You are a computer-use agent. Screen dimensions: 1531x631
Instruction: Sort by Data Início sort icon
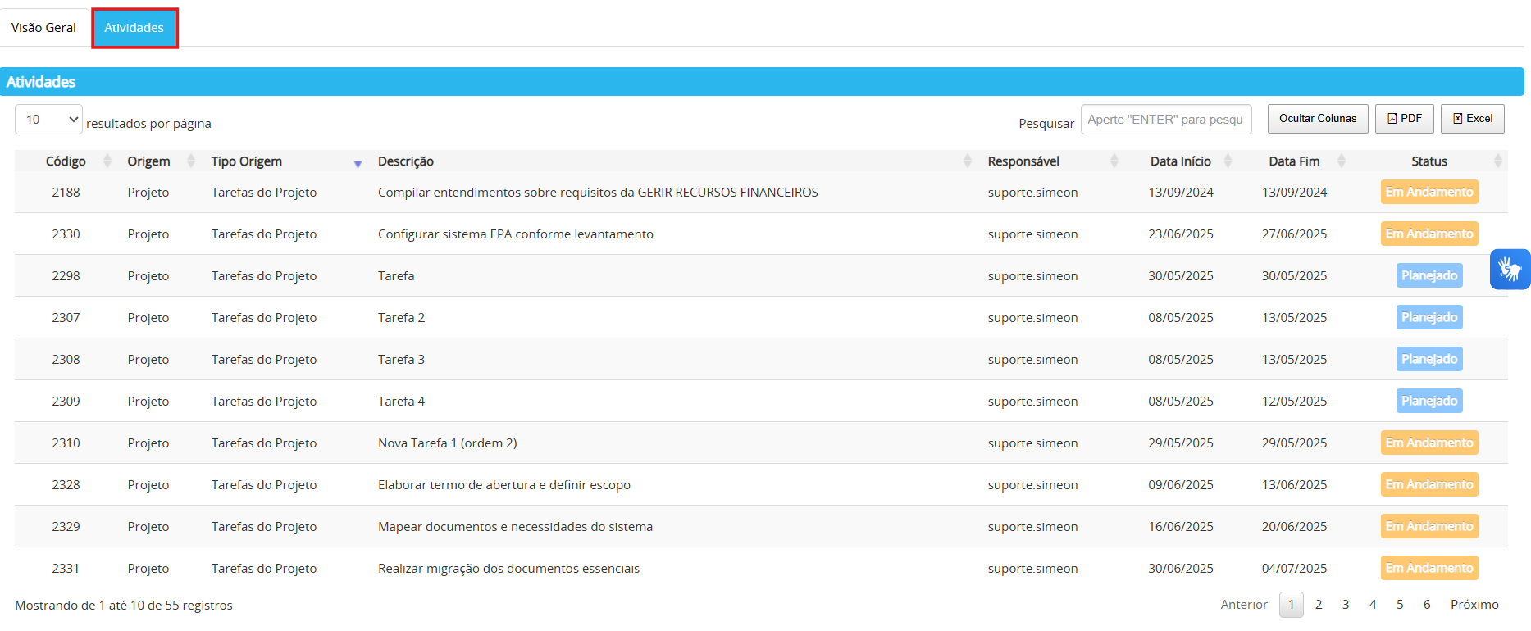pos(1228,161)
